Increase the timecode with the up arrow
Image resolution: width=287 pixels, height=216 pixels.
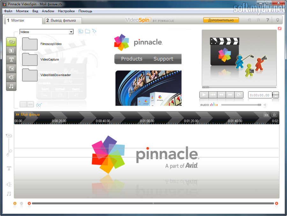click(276, 93)
